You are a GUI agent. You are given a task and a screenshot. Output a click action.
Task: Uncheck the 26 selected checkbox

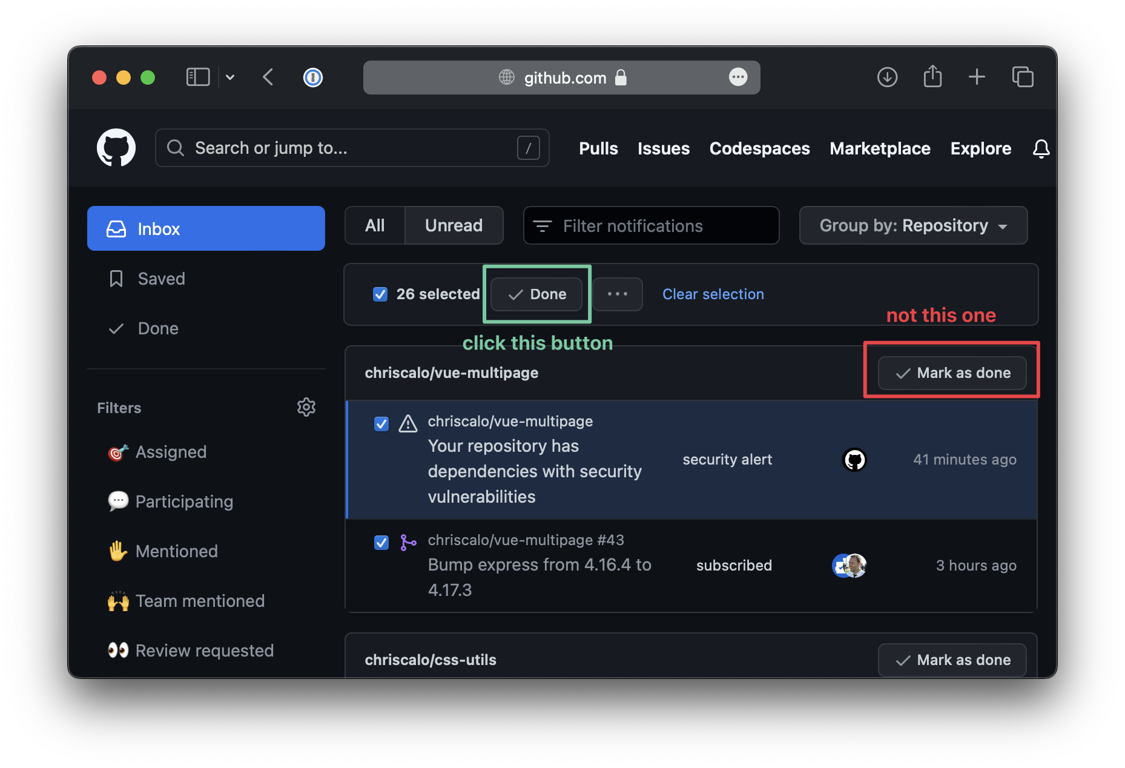(380, 294)
